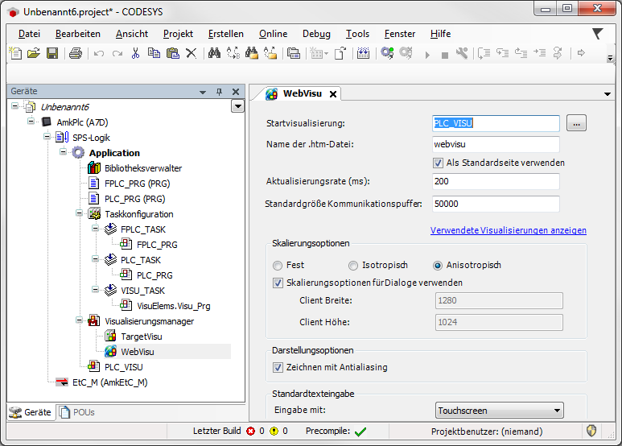Viewport: 622px width, 446px height.
Task: Click the yellow warning icon in status bar
Action: (x=274, y=431)
